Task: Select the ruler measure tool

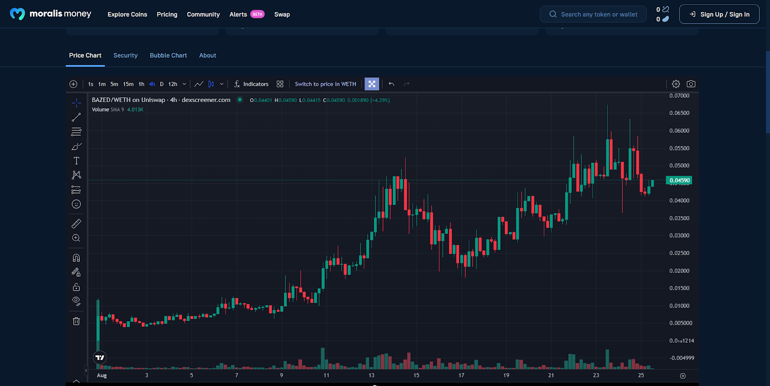Action: pos(76,224)
